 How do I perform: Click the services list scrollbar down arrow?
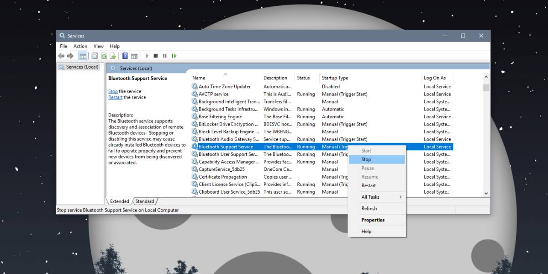(x=486, y=193)
